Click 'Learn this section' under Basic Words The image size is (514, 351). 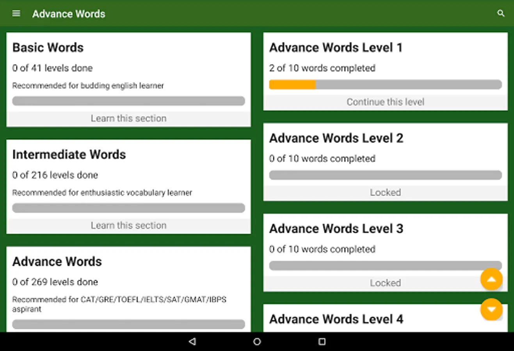coord(128,119)
